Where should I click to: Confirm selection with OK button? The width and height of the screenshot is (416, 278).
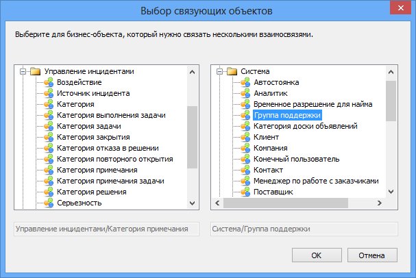click(x=317, y=255)
